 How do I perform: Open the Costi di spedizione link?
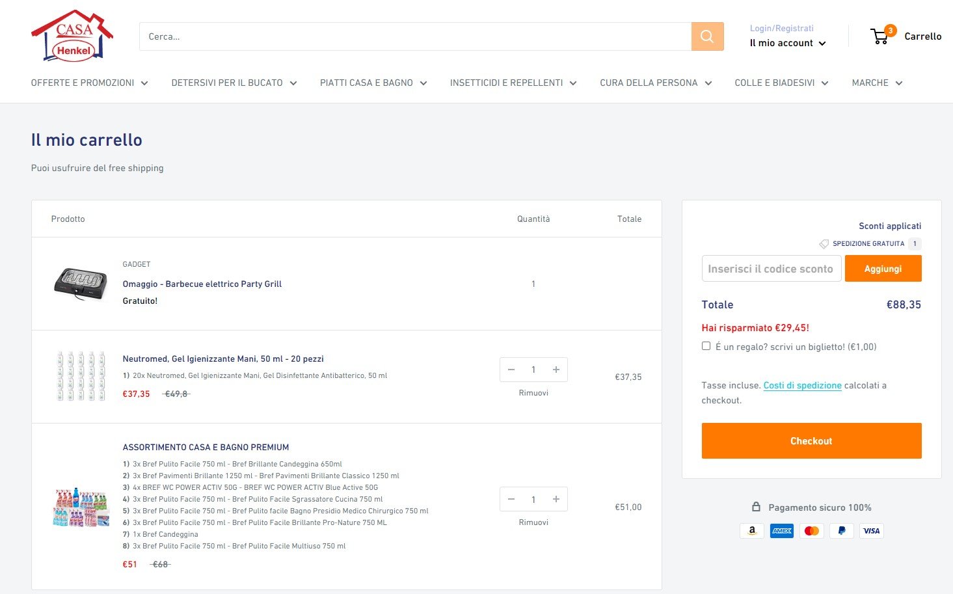[802, 385]
